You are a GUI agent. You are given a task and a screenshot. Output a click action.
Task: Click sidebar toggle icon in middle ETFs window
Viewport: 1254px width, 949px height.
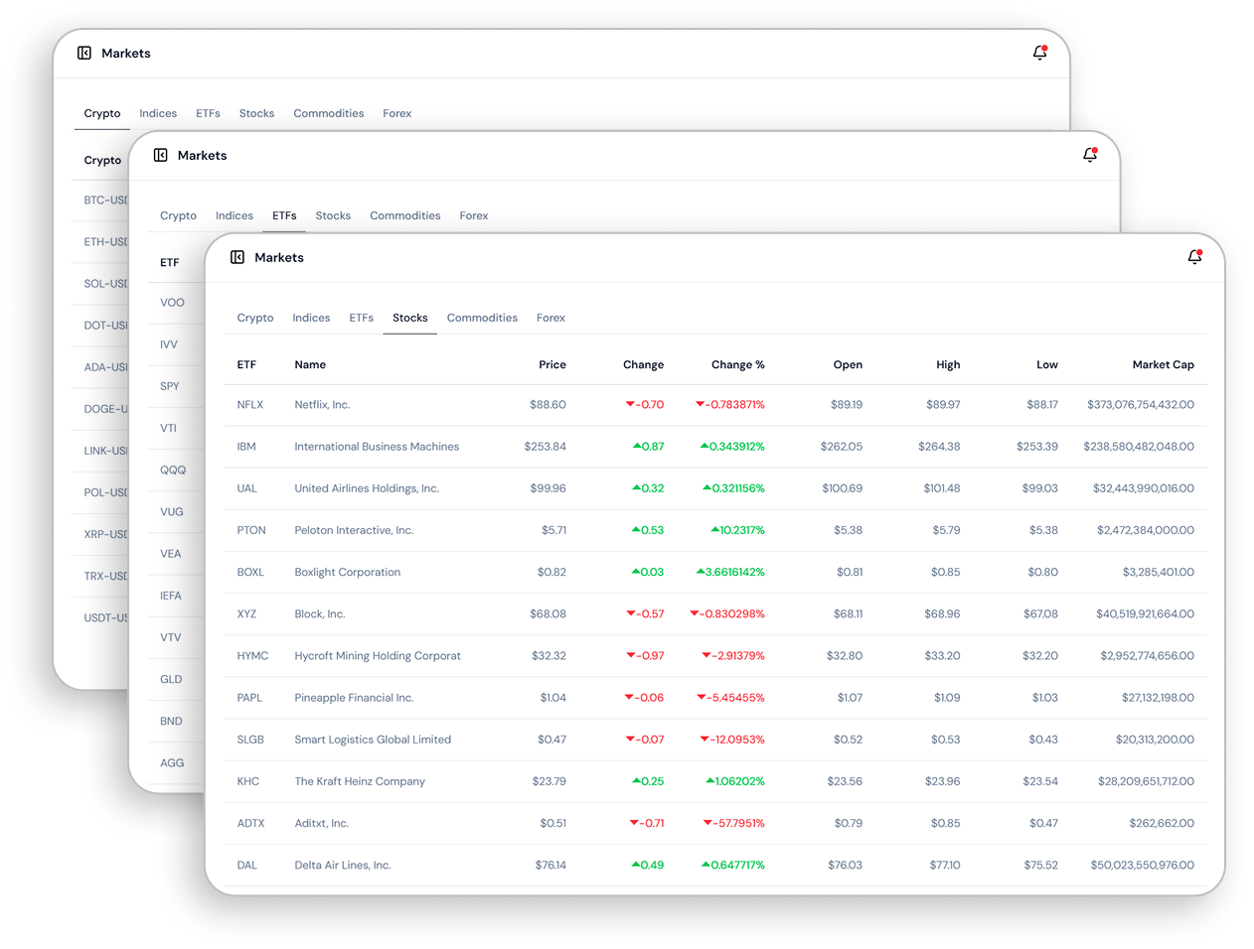point(161,155)
